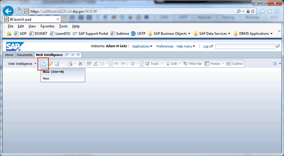The width and height of the screenshot is (284, 156).
Task: Open the Help menu dropdown in SAP header
Action: pyautogui.click(x=186, y=46)
